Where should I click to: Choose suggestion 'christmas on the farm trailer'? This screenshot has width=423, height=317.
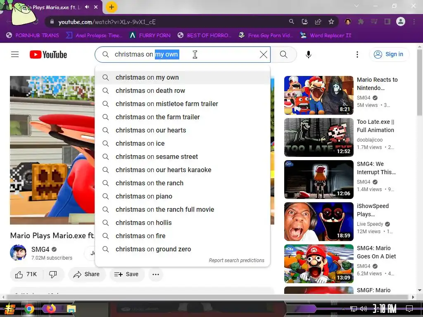click(x=183, y=117)
